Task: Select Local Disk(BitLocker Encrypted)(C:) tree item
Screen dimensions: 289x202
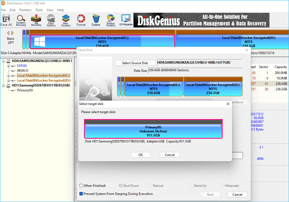Action: (x=43, y=76)
